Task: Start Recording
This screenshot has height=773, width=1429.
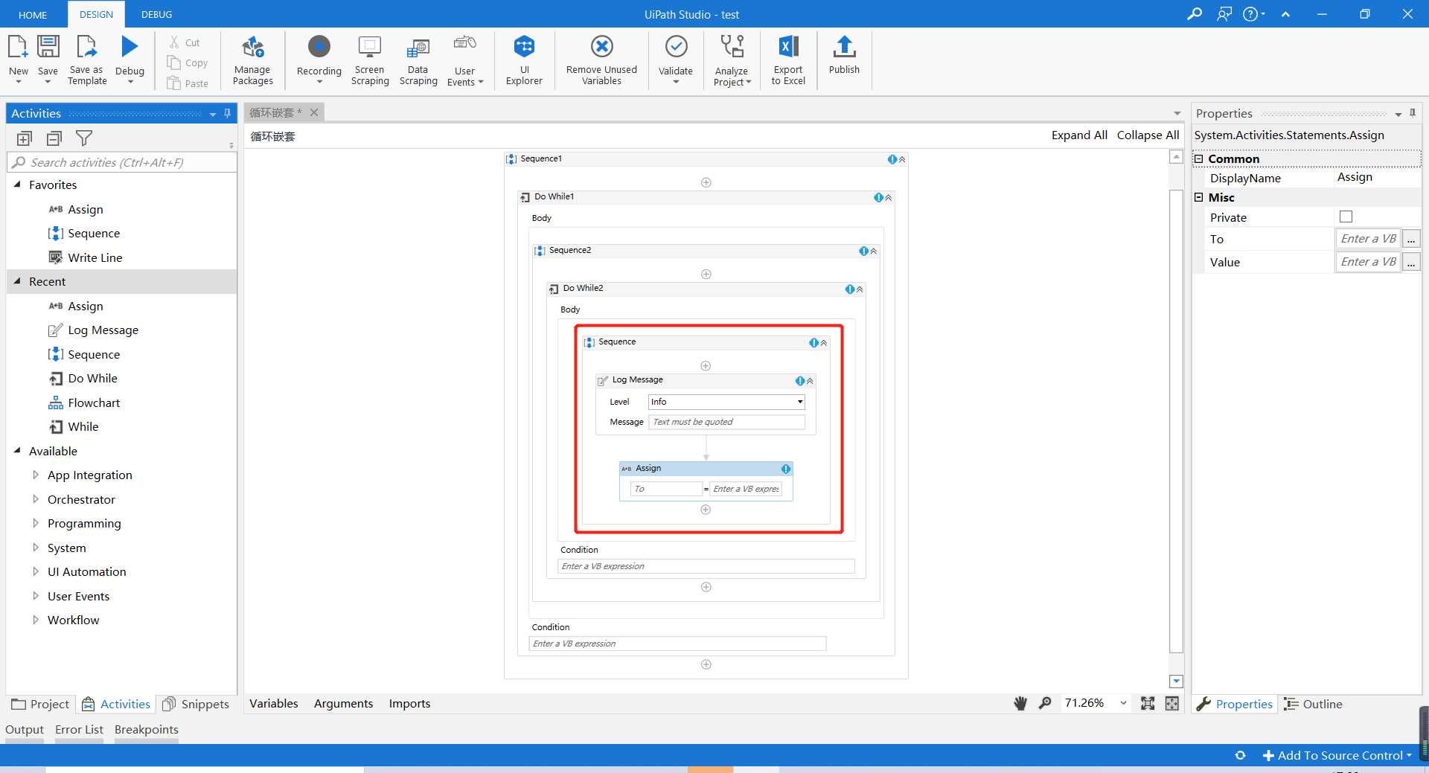Action: 319,58
